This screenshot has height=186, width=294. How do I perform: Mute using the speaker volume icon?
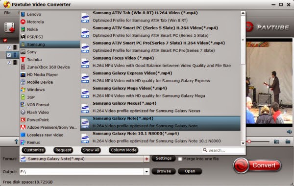point(289,132)
